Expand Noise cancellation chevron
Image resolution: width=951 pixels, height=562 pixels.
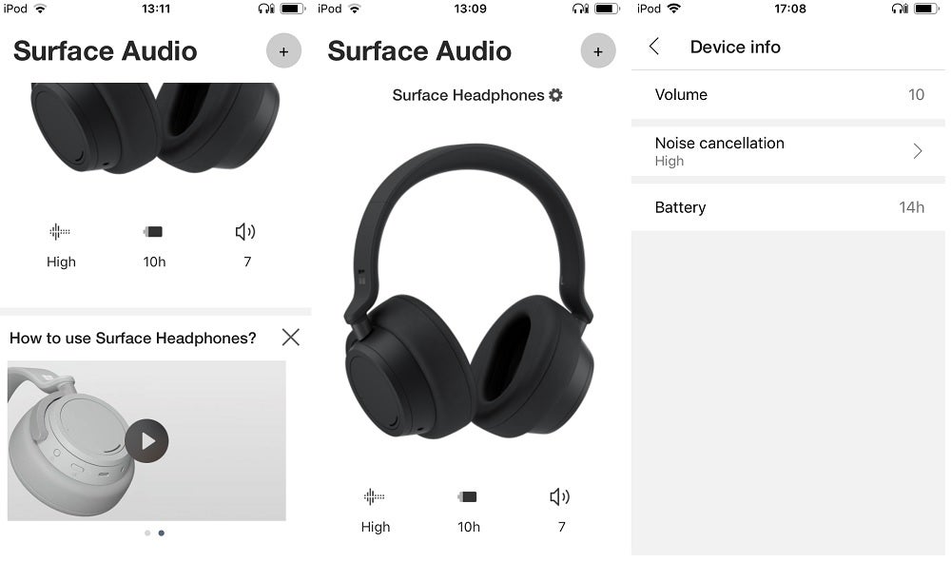[918, 151]
